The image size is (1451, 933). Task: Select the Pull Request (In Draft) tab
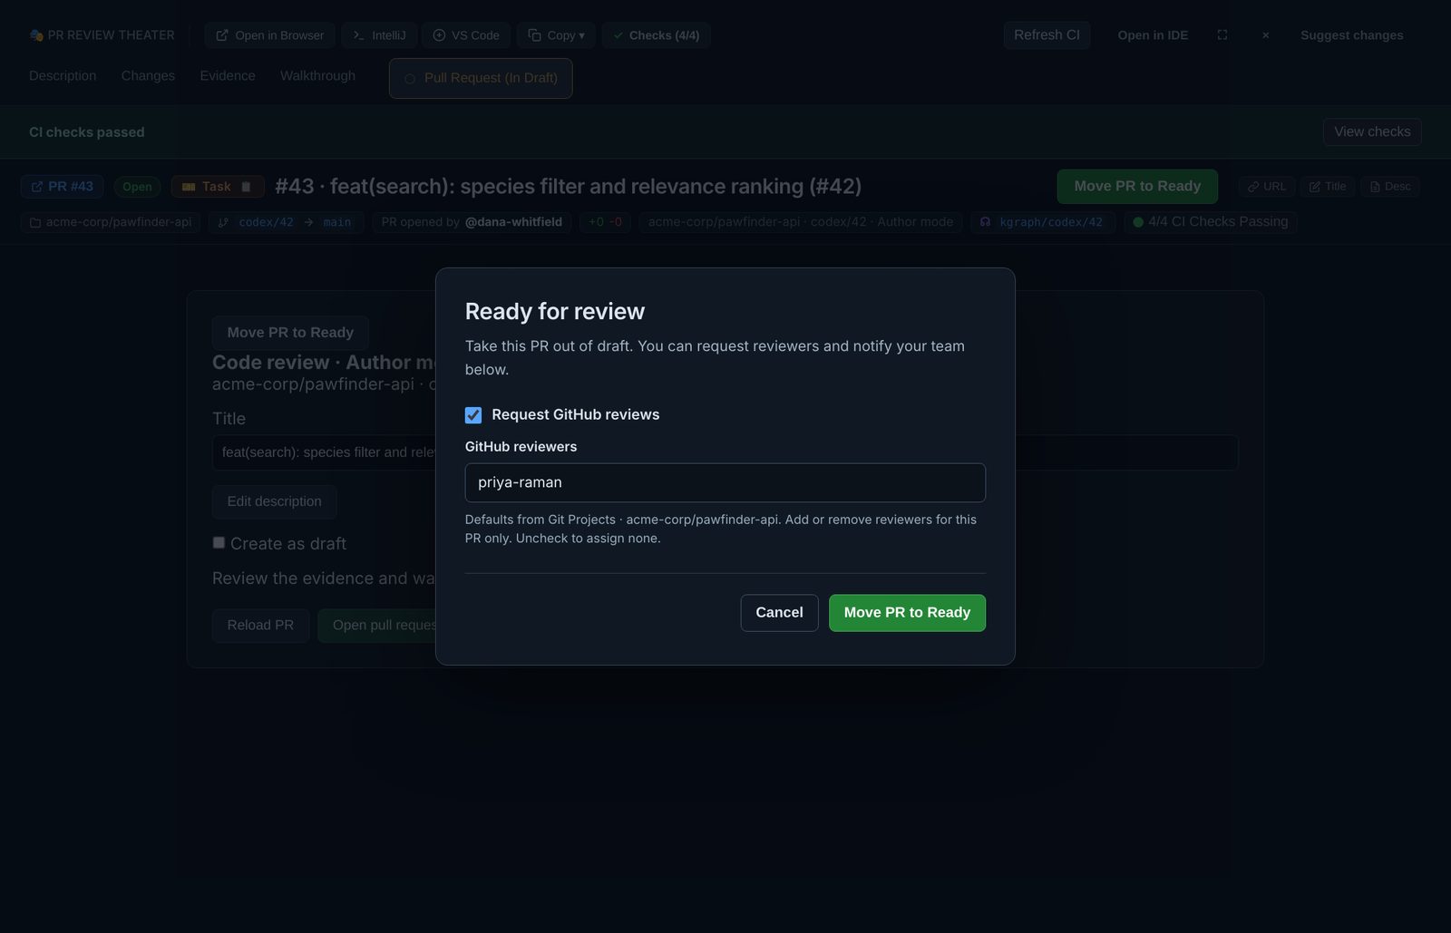(481, 78)
